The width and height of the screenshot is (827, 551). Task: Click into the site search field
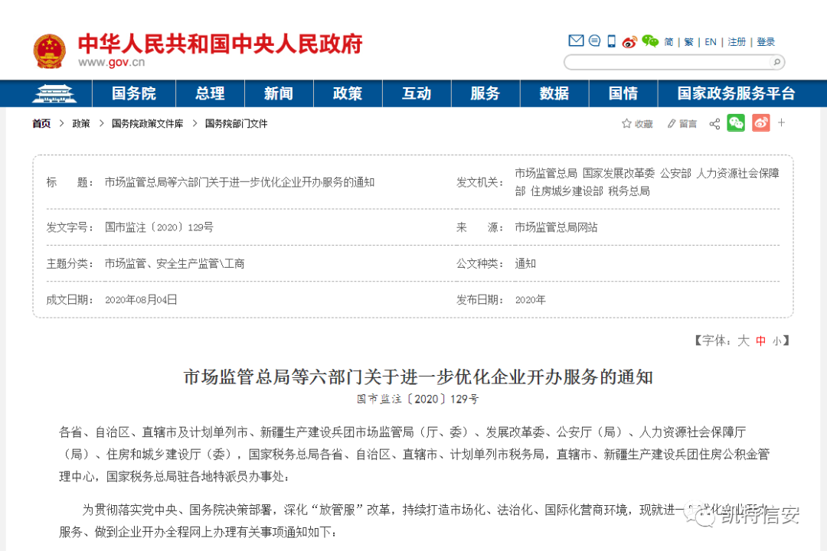667,62
